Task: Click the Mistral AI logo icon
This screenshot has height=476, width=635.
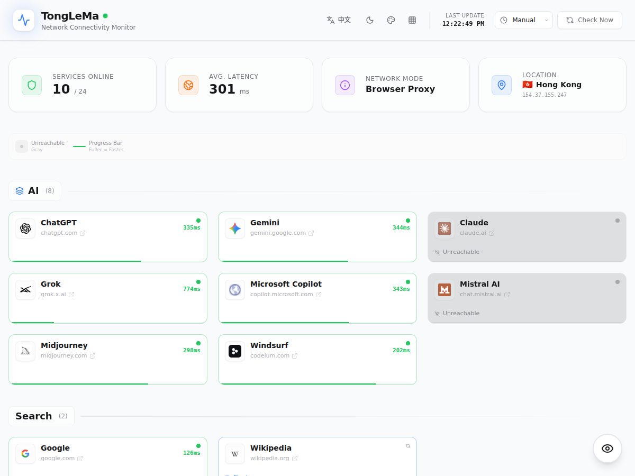Action: [444, 290]
